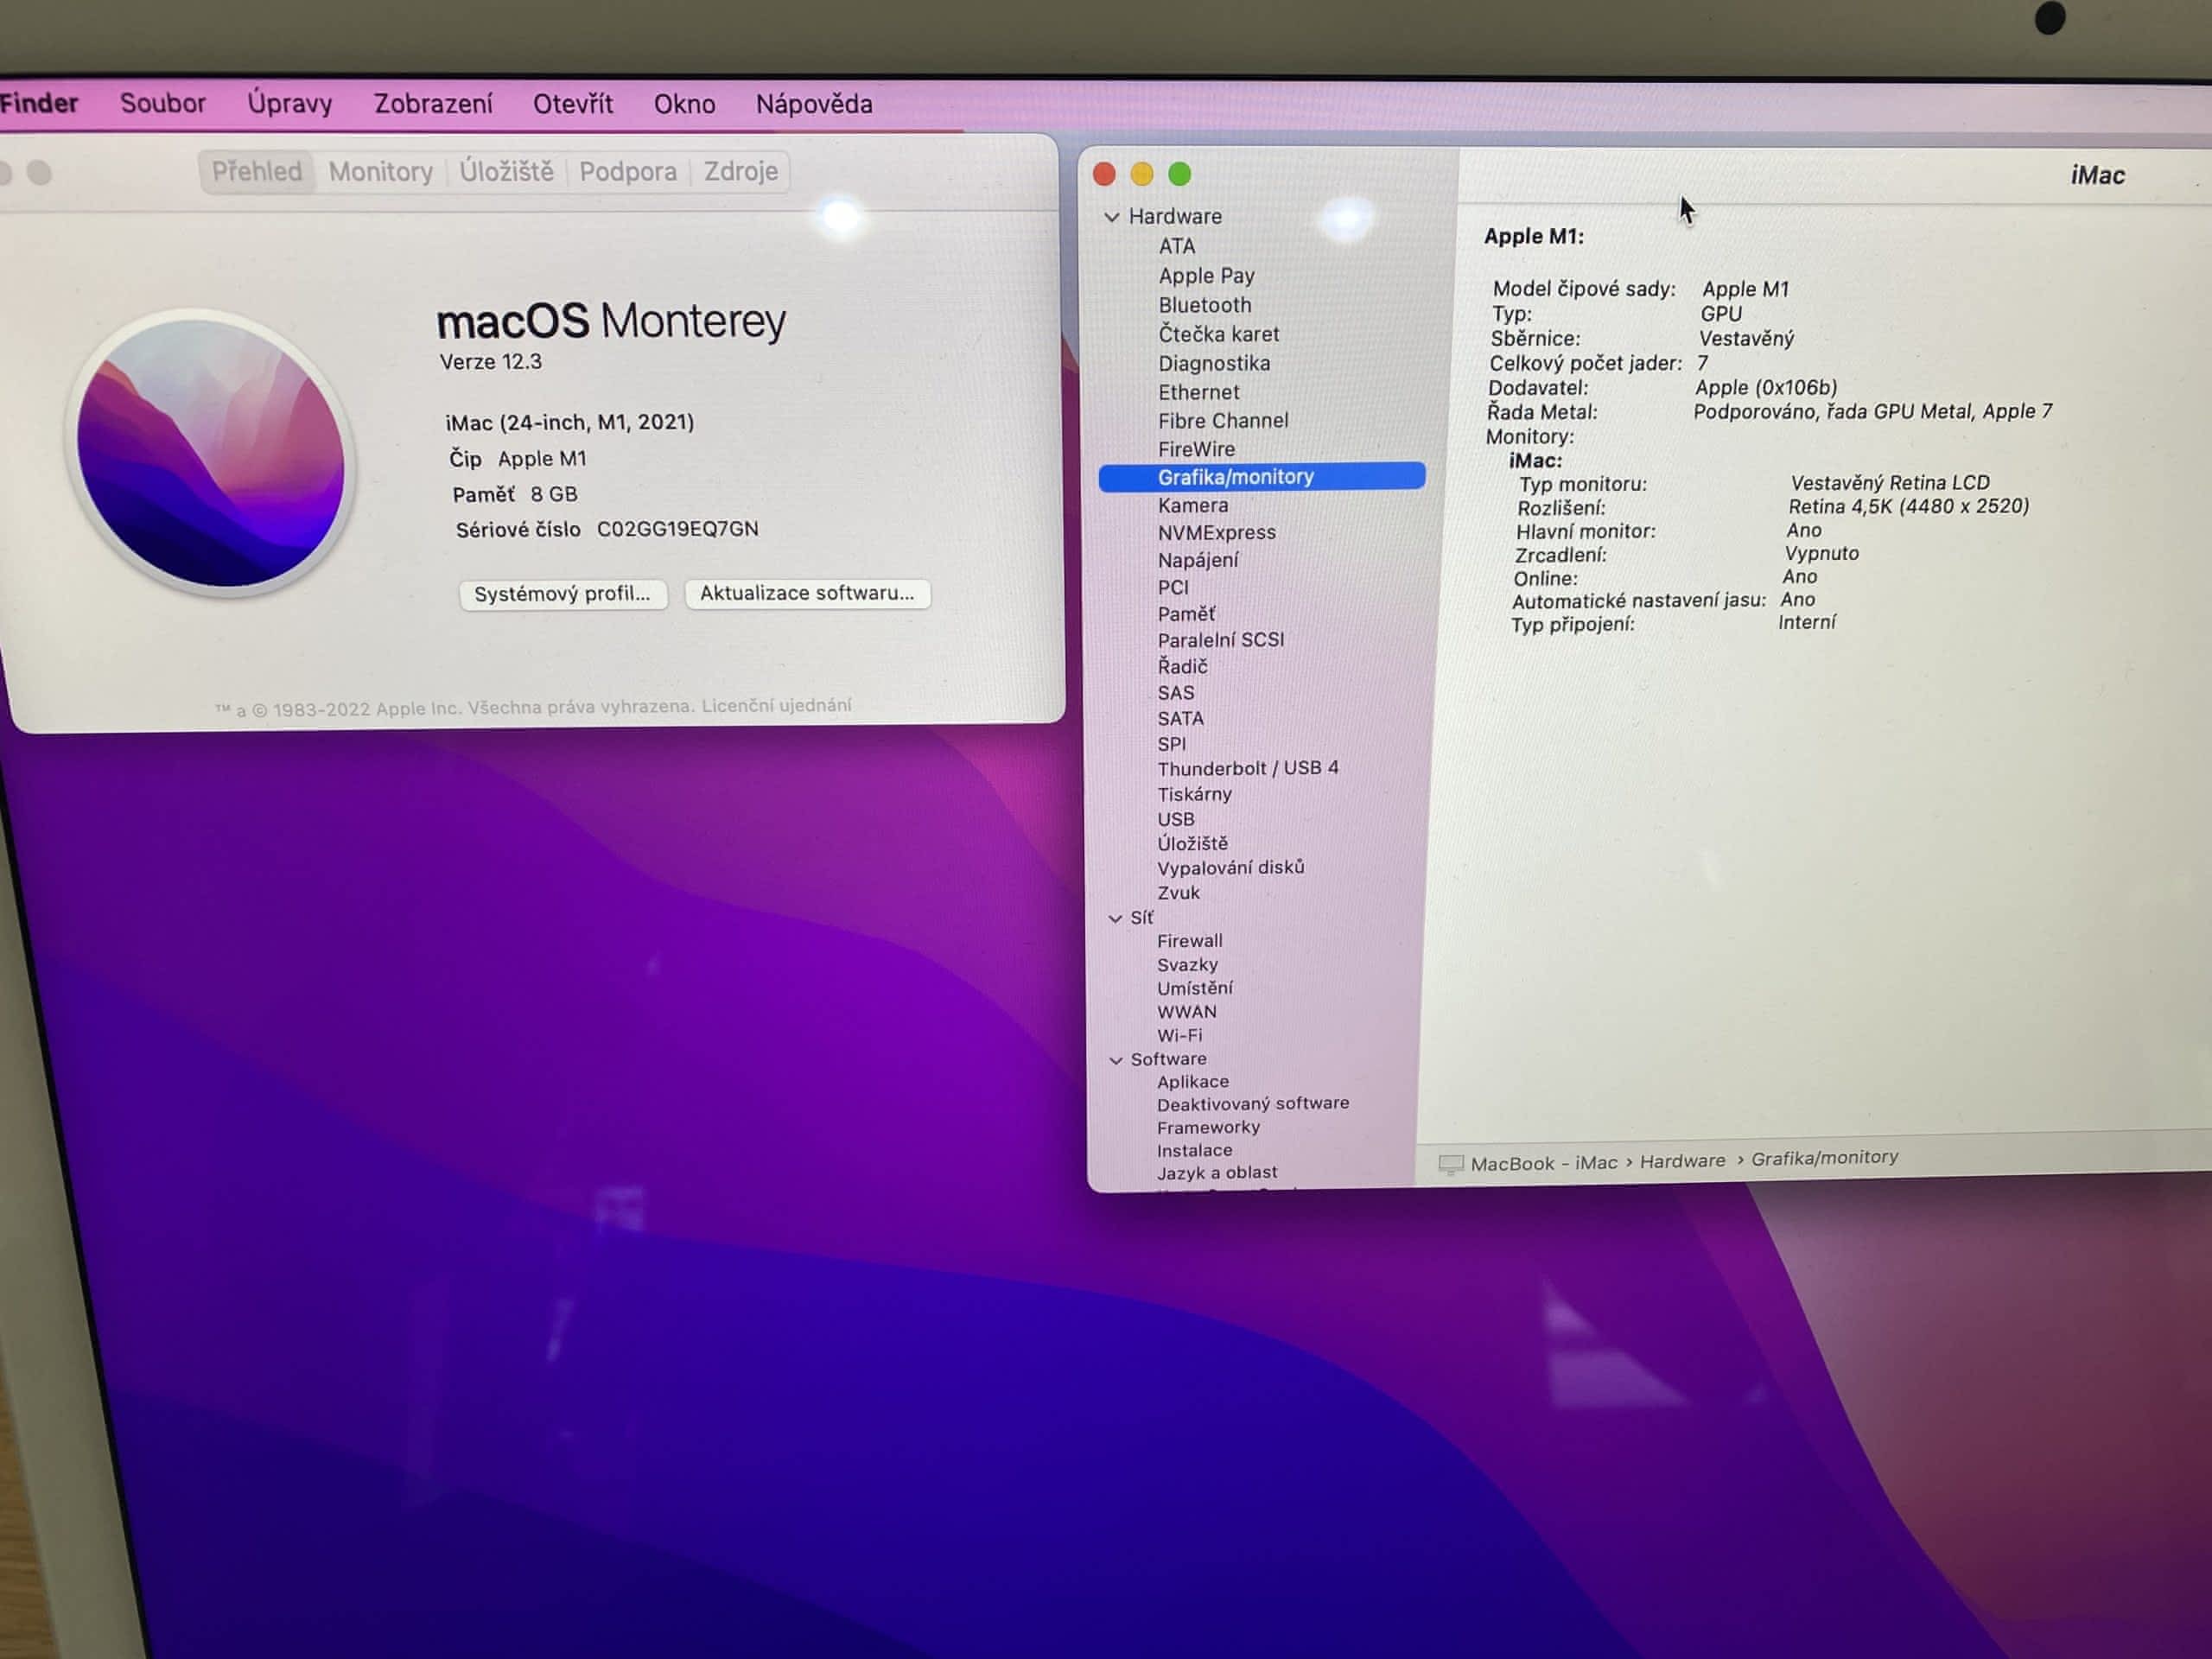The image size is (2212, 1659).
Task: Select Thunderbolt / USB 4 in the sidebar
Action: [x=1247, y=768]
